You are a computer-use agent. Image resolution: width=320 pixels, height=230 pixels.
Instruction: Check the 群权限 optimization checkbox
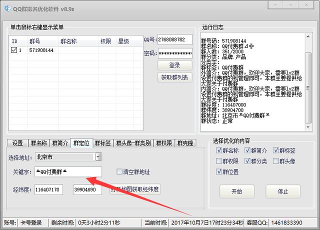(219, 161)
